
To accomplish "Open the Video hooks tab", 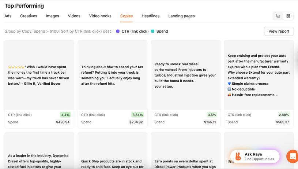I will 100,16.
